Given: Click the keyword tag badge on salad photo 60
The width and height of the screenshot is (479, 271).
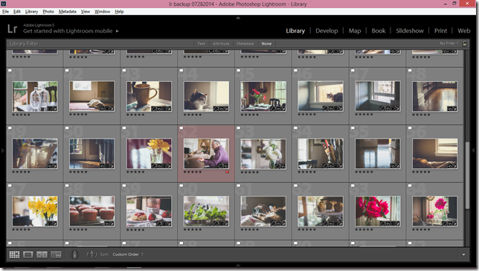Looking at the screenshot, I should tap(216, 223).
